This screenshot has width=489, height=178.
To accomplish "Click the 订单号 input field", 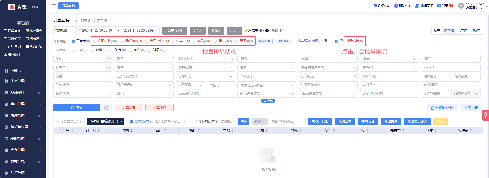I will pos(79,68).
